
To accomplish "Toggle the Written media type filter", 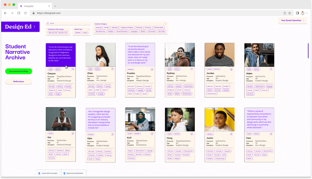I will pyautogui.click(x=78, y=33).
